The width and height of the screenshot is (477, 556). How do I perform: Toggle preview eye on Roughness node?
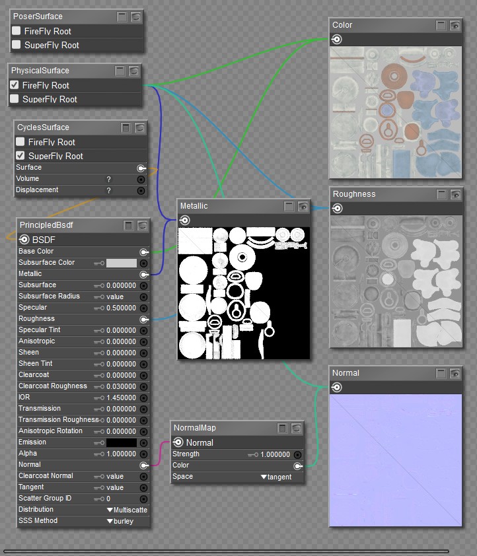pos(455,194)
